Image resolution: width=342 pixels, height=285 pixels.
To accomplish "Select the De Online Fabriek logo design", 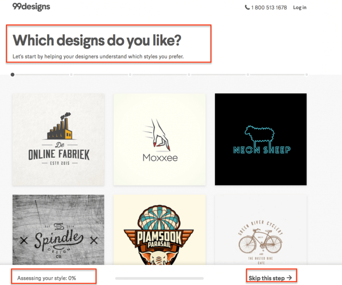I will (58, 140).
